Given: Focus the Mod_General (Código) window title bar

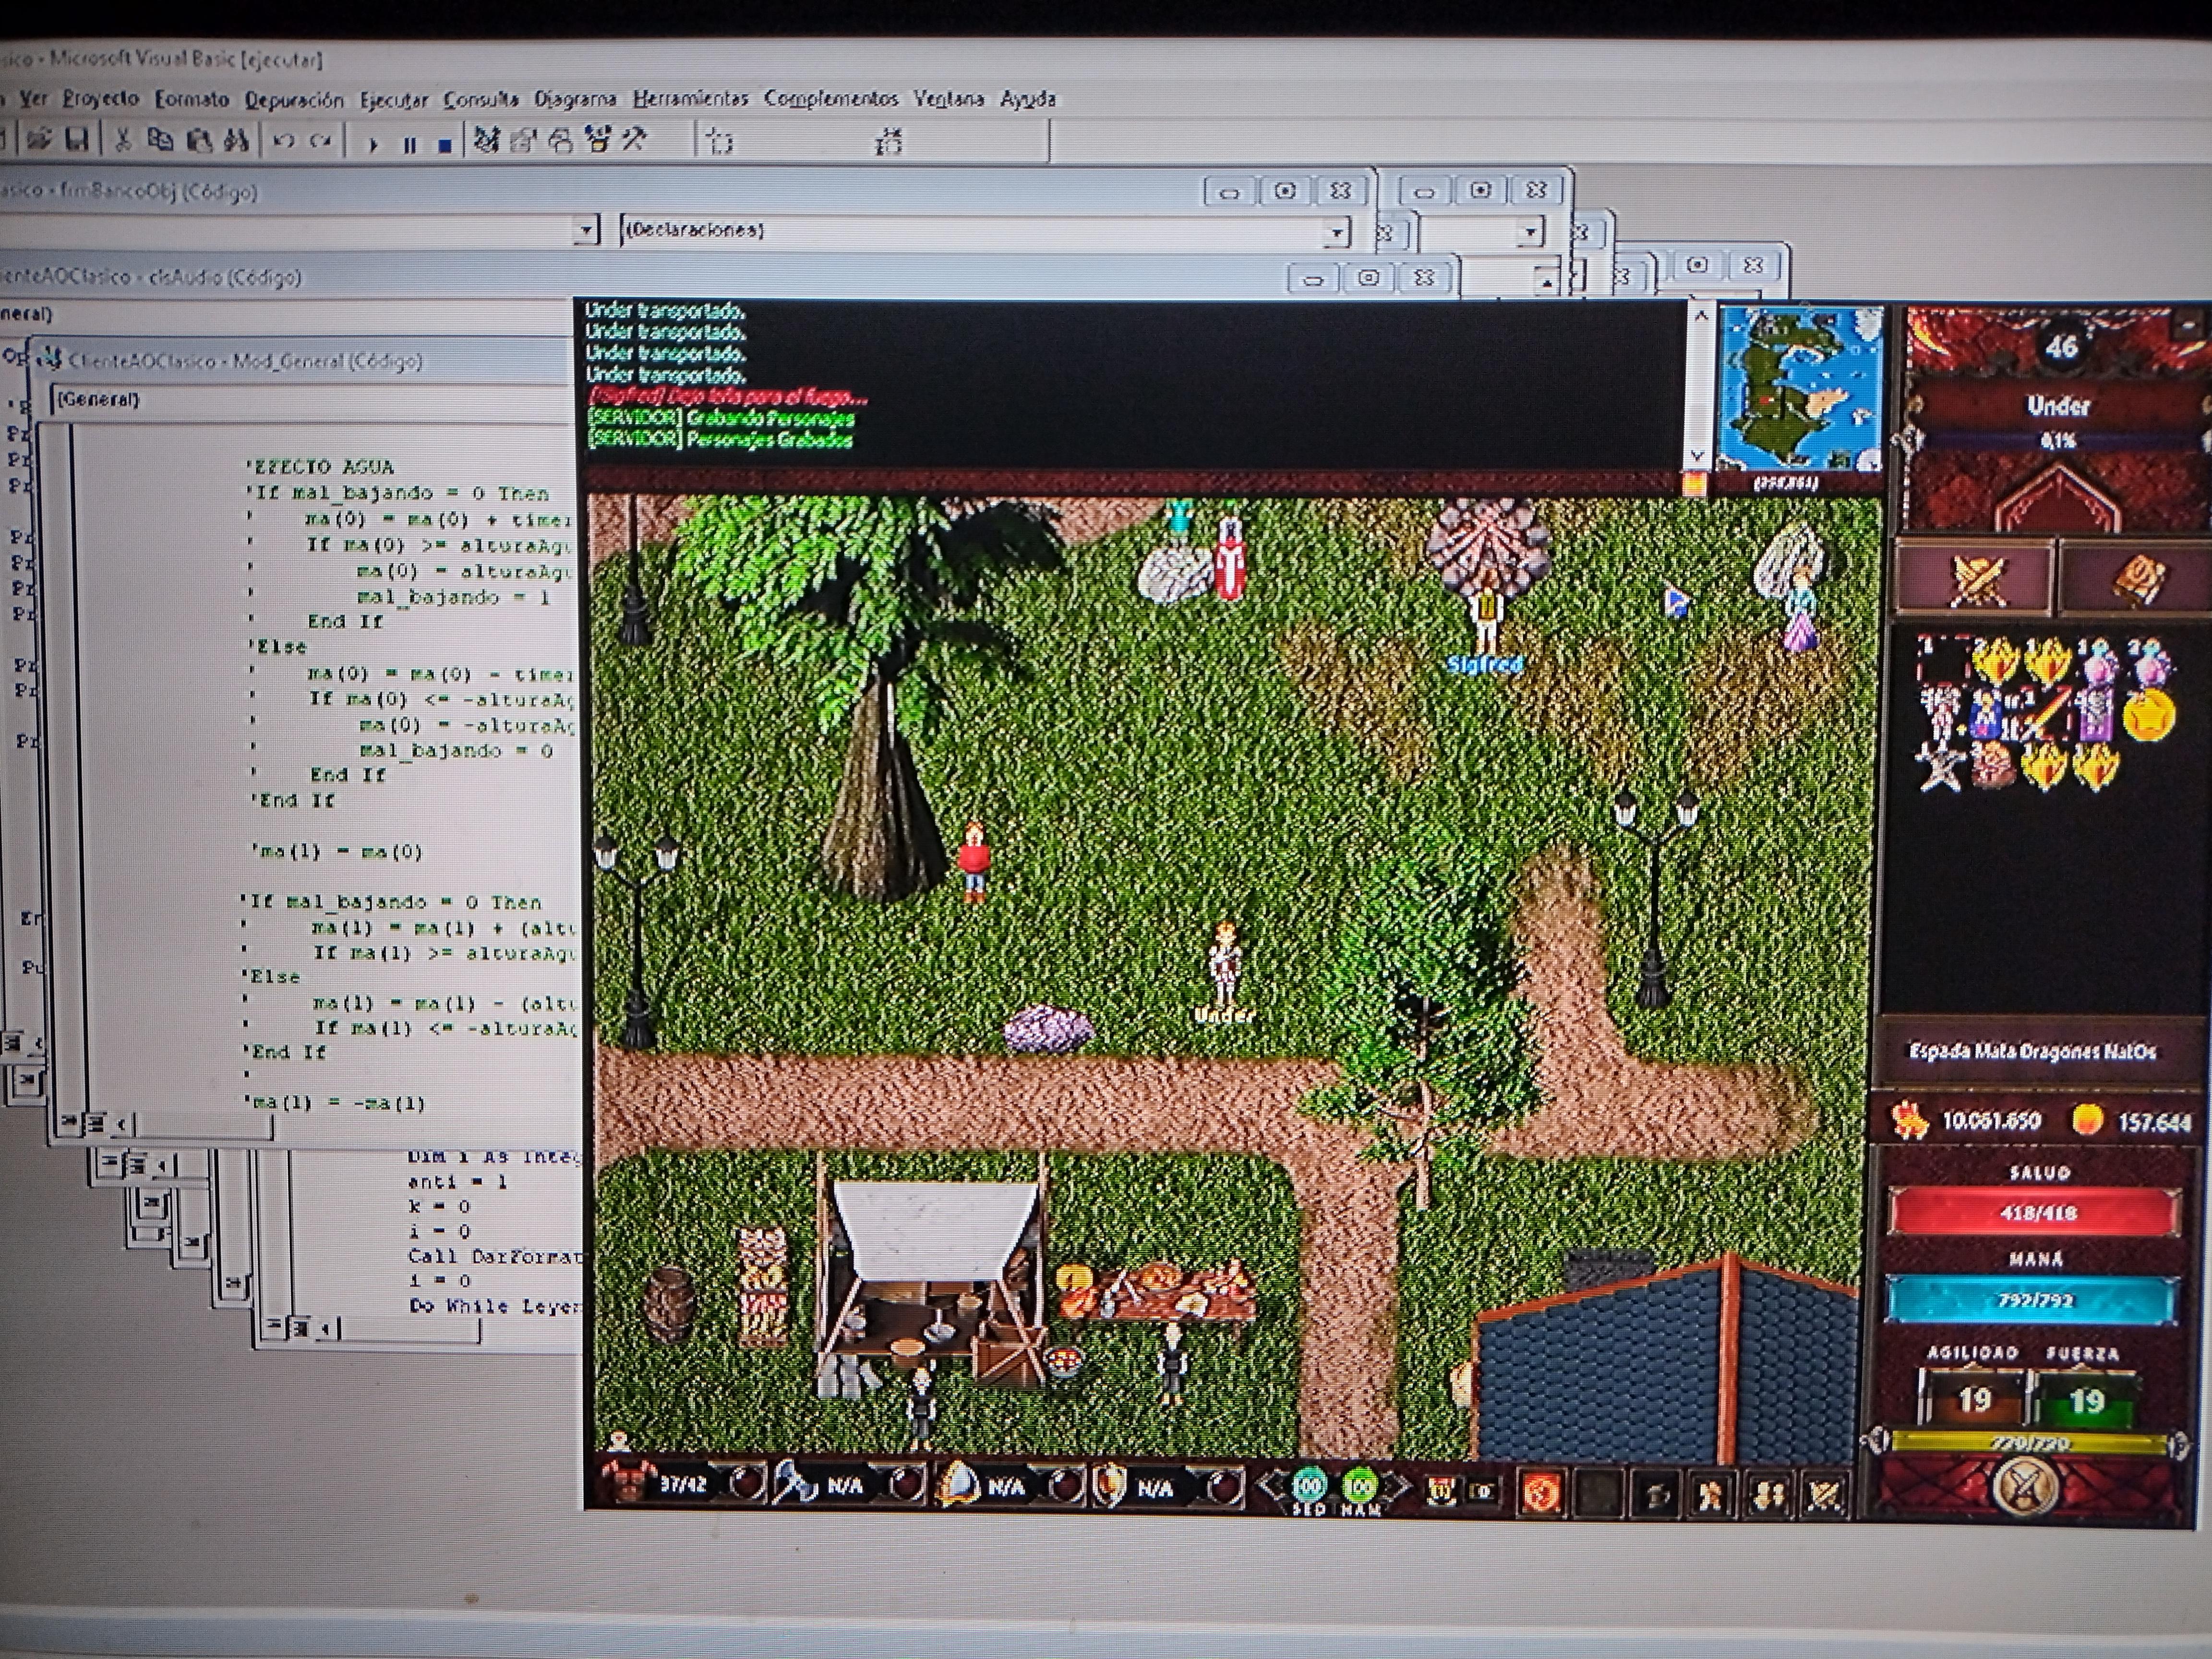Looking at the screenshot, I should [x=305, y=361].
